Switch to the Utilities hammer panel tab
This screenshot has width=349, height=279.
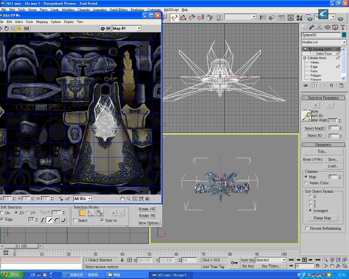point(343,27)
